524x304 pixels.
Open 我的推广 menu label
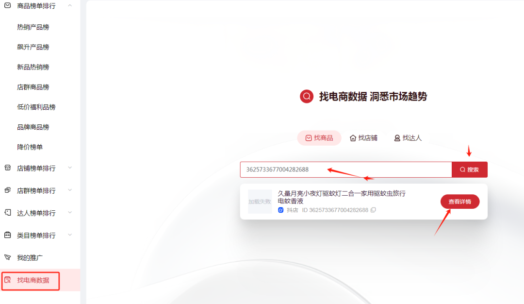tap(30, 258)
